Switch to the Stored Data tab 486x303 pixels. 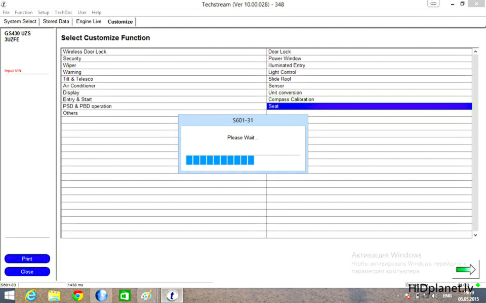(x=56, y=22)
